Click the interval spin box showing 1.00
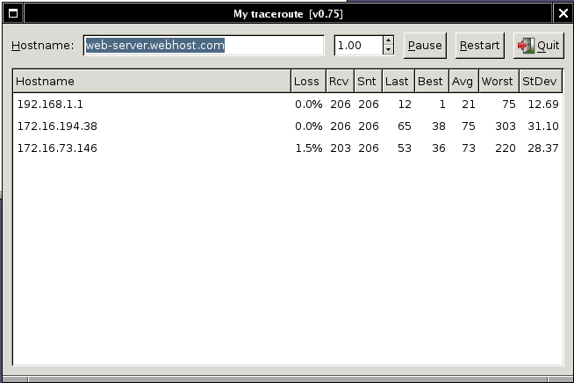574x383 pixels. click(x=359, y=46)
